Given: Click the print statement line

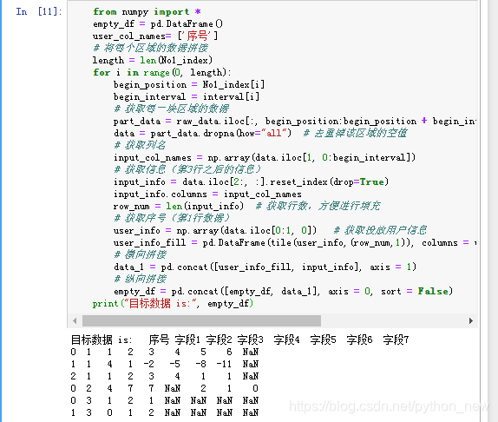Looking at the screenshot, I should (x=174, y=303).
